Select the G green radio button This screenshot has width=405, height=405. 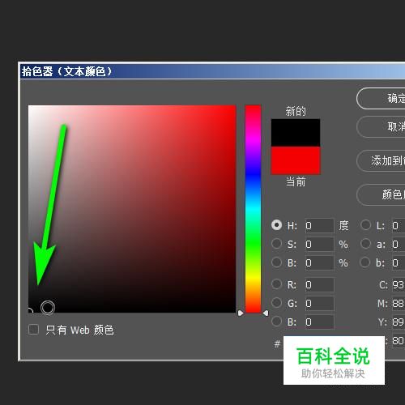pos(276,303)
